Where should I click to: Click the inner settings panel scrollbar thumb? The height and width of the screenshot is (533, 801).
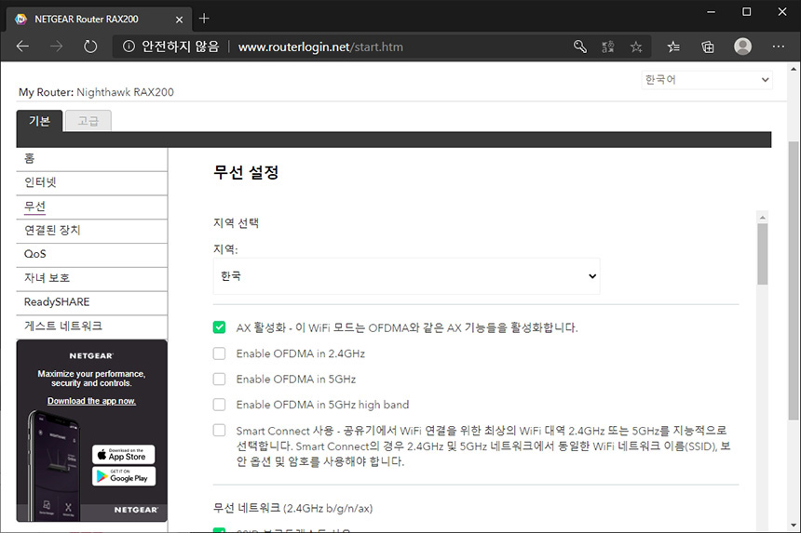pyautogui.click(x=763, y=254)
